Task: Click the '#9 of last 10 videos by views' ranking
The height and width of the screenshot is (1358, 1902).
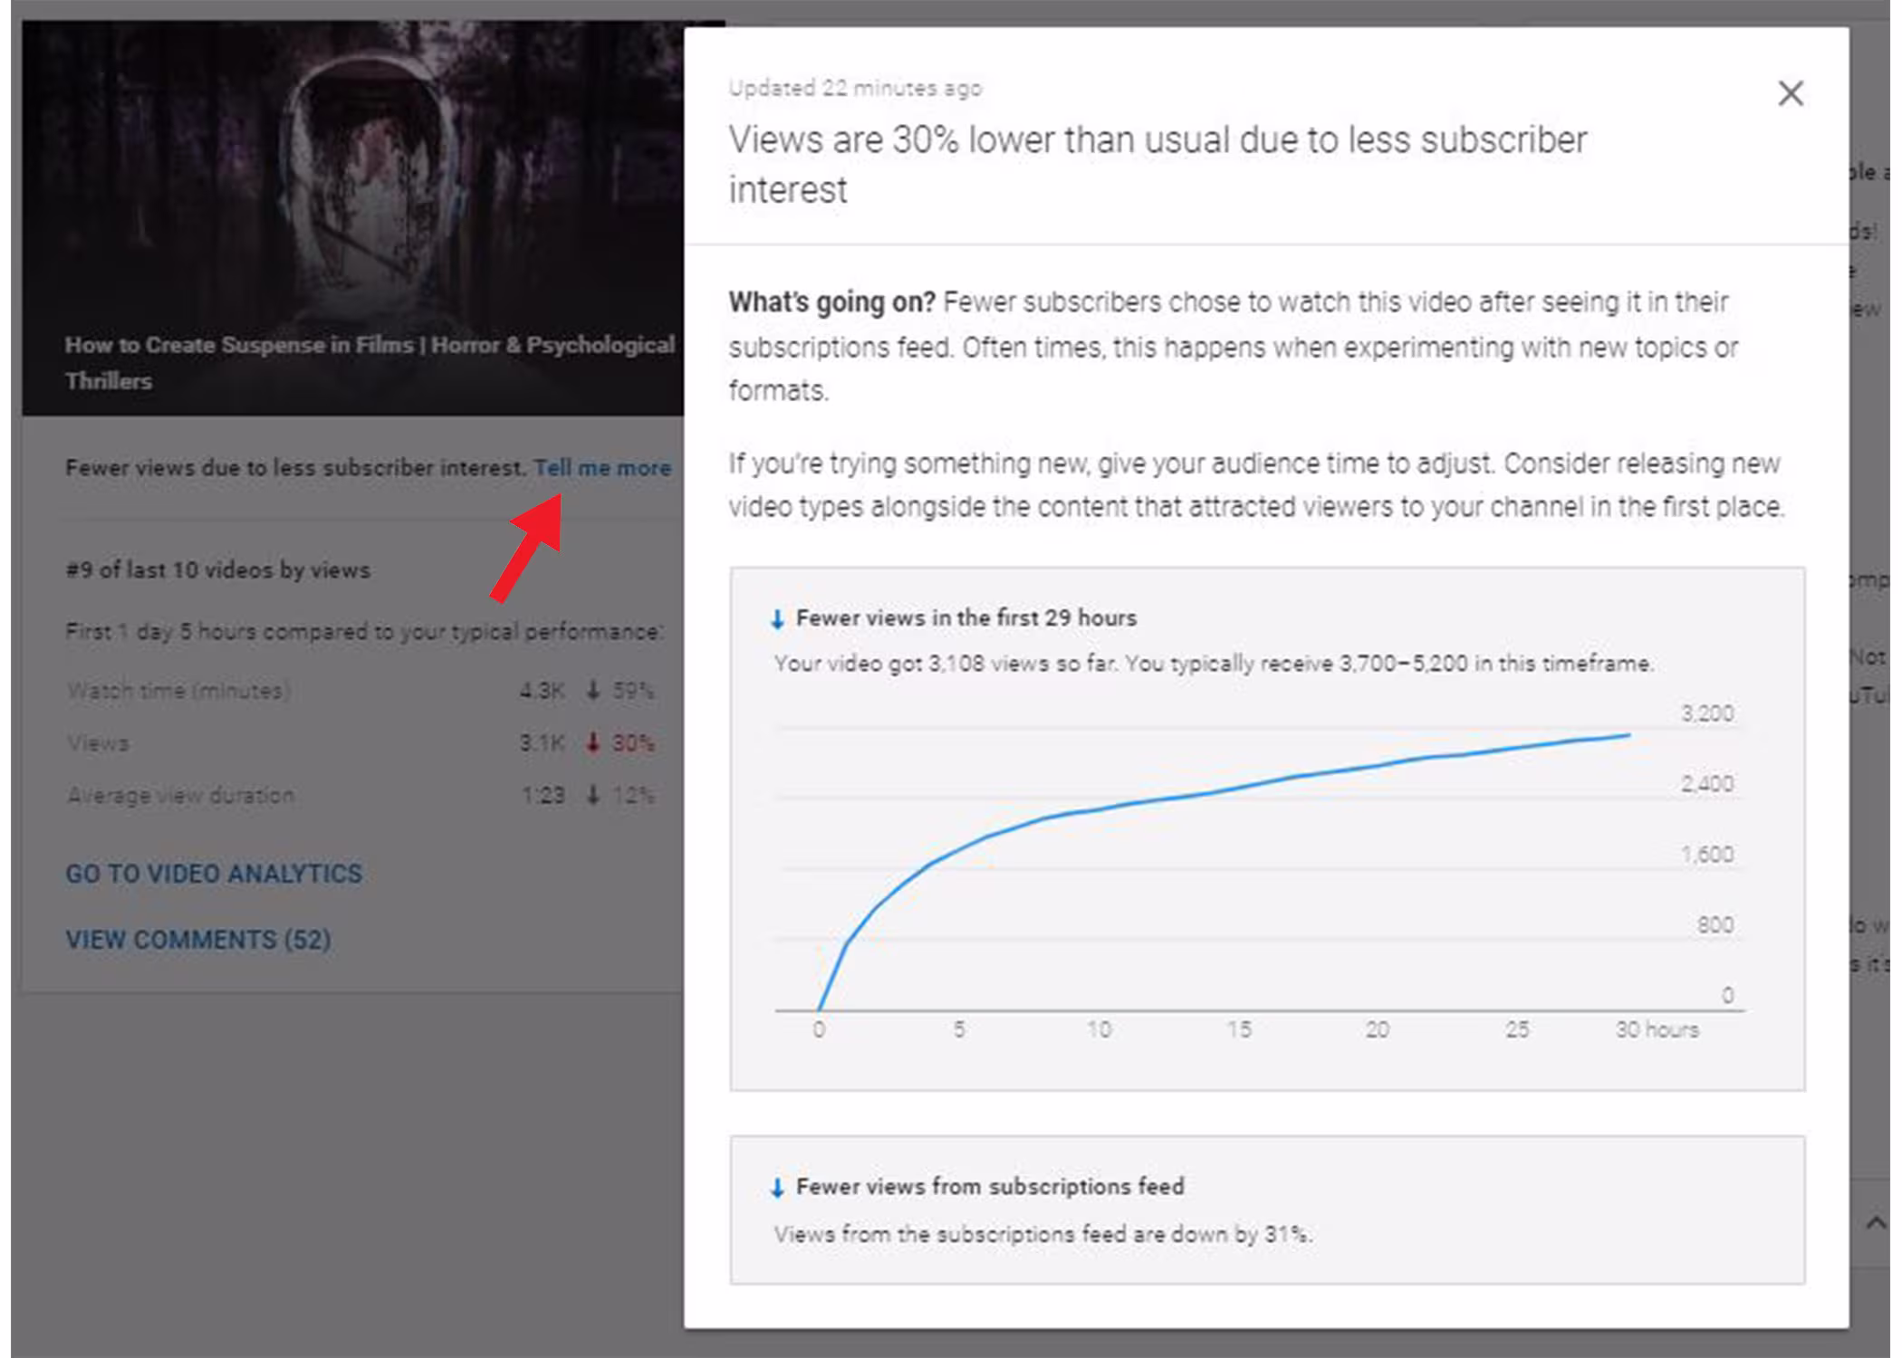Action: pyautogui.click(x=217, y=570)
